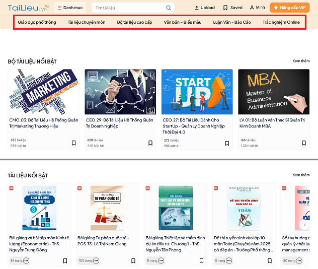The width and height of the screenshot is (318, 269).
Task: Open Đề thi tuyển sinh vào lớp 10 title
Action: pyautogui.click(x=244, y=244)
